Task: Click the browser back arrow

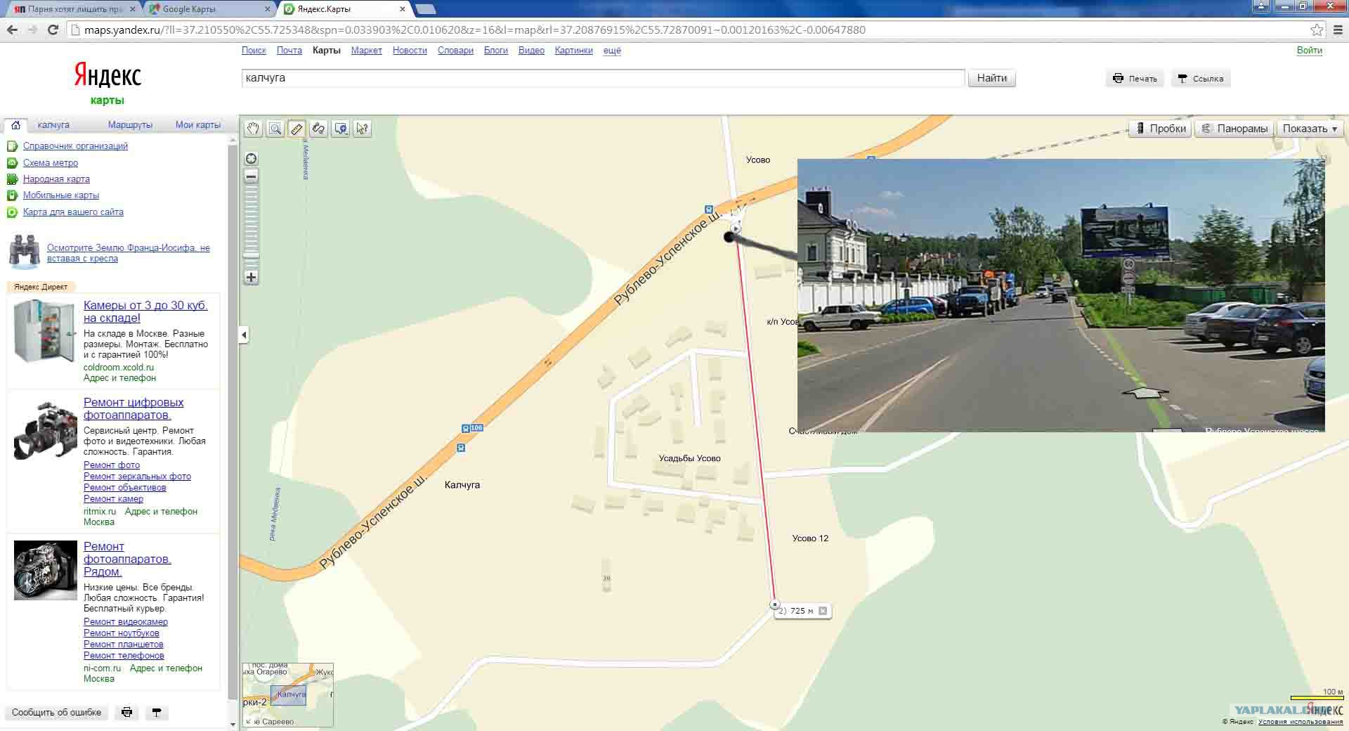Action: 12,30
